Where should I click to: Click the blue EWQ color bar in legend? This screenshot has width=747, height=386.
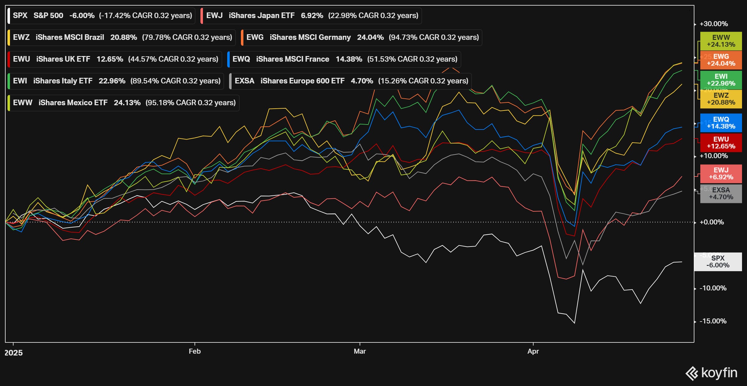(x=228, y=59)
